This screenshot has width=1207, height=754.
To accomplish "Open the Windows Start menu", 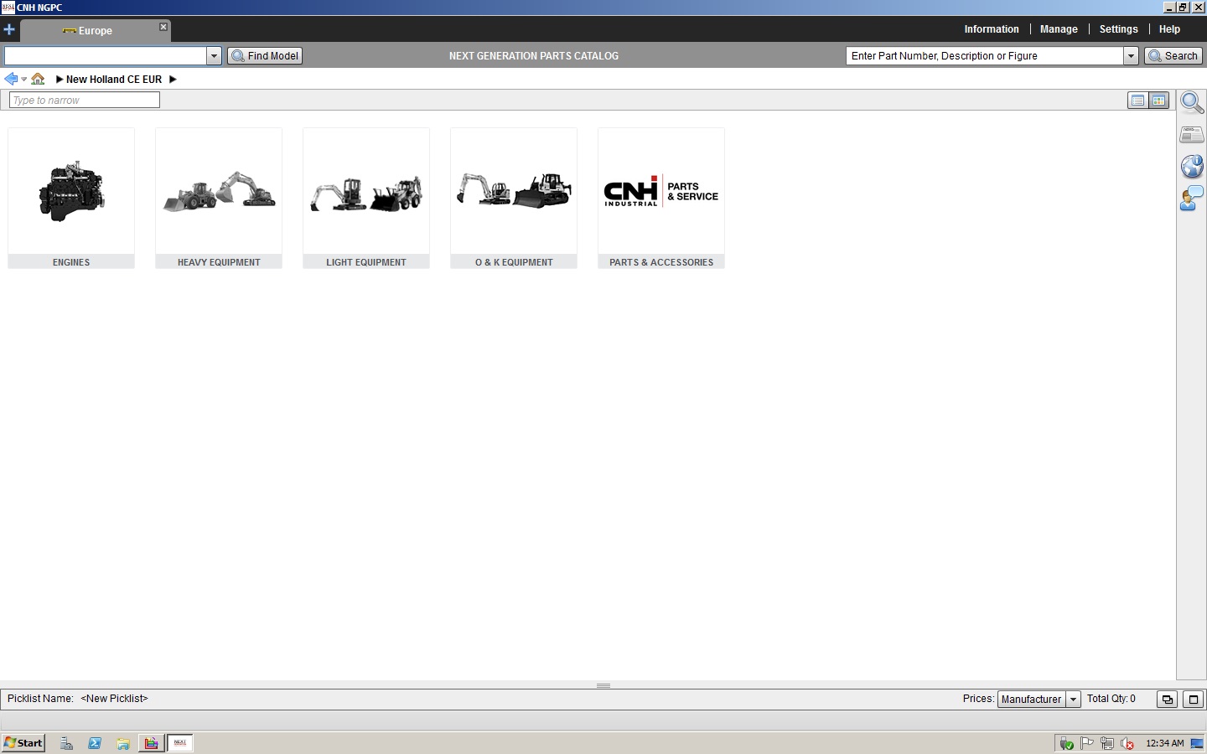I will pyautogui.click(x=23, y=743).
